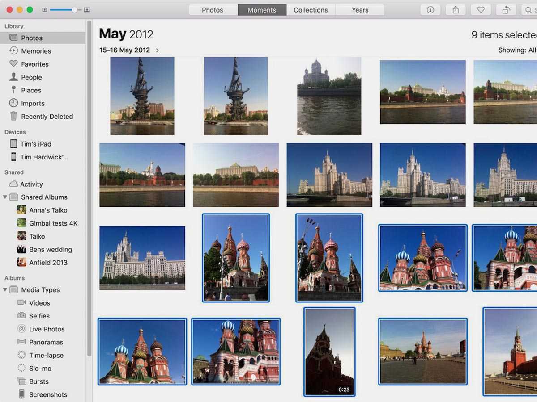Open the Recently Deleted trash item
Viewport: 537px width, 402px height.
pyautogui.click(x=47, y=117)
